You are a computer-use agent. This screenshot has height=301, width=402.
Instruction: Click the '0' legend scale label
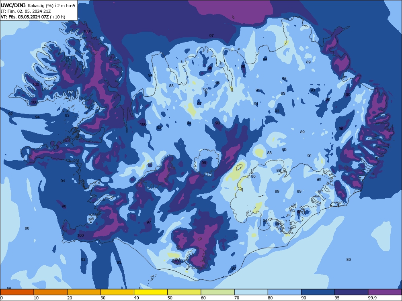pyautogui.click(x=2, y=298)
